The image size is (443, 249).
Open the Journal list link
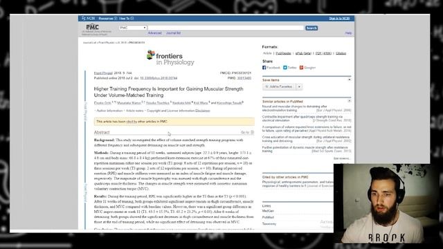tap(173, 33)
